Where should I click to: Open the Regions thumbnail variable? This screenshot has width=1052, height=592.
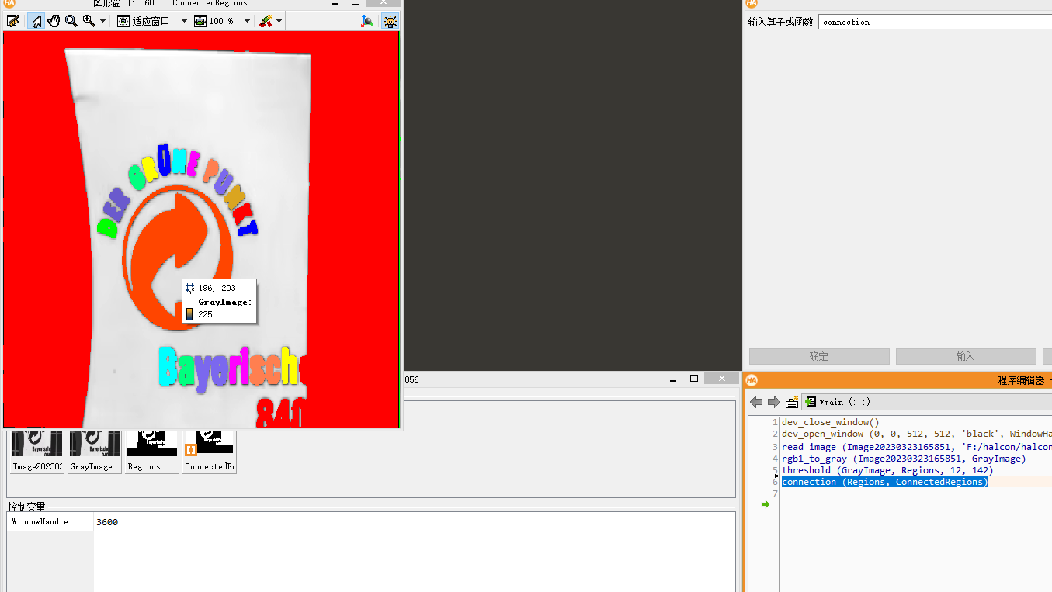click(x=151, y=451)
